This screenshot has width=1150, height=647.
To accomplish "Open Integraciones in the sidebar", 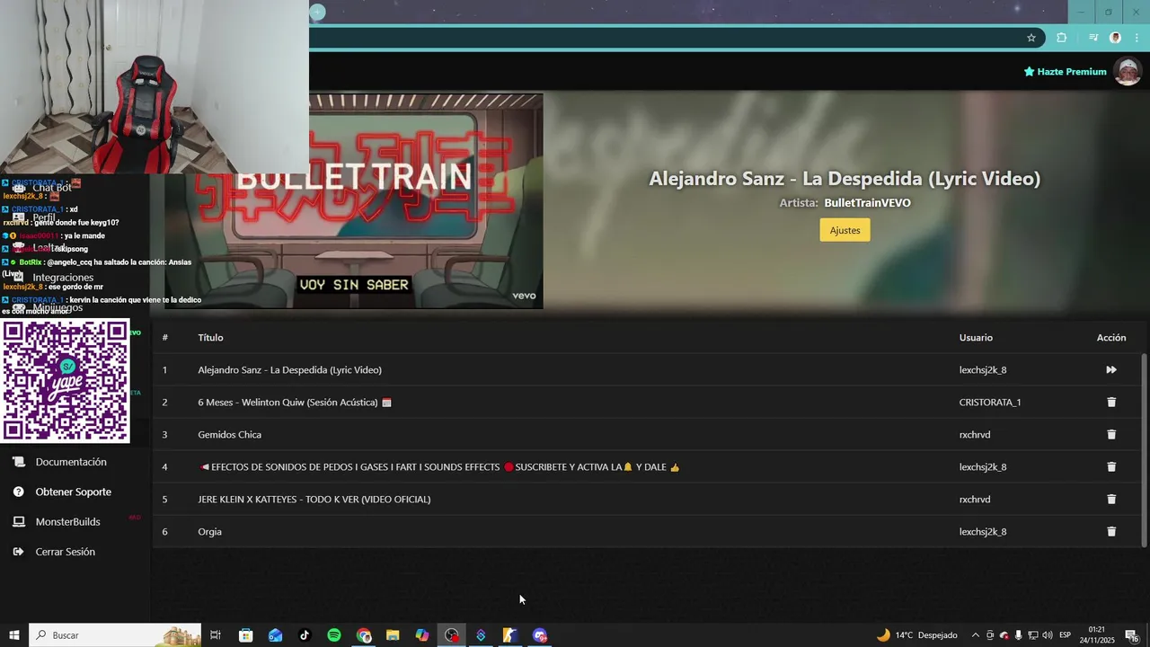I will point(63,278).
